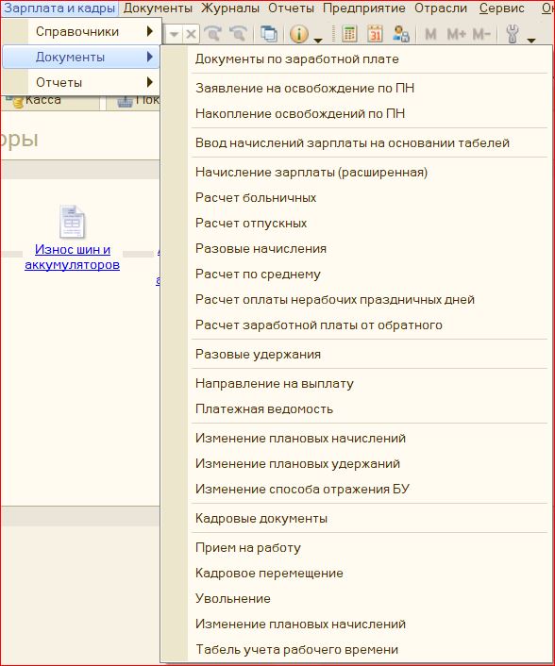Image resolution: width=555 pixels, height=666 pixels.
Task: Open Износ шин и аккумуляторов link
Action: (x=73, y=257)
